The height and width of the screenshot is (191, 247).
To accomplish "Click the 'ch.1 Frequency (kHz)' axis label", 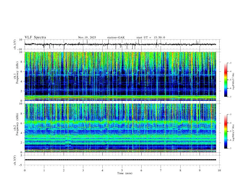I will [x=16, y=72].
